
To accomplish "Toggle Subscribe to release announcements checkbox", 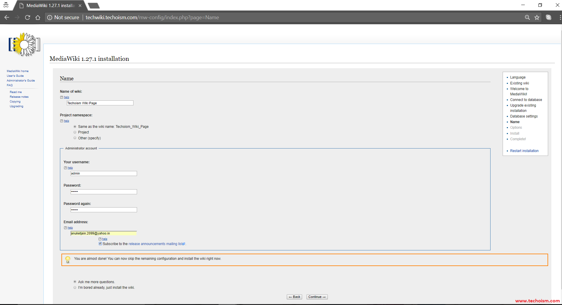I will point(100,244).
